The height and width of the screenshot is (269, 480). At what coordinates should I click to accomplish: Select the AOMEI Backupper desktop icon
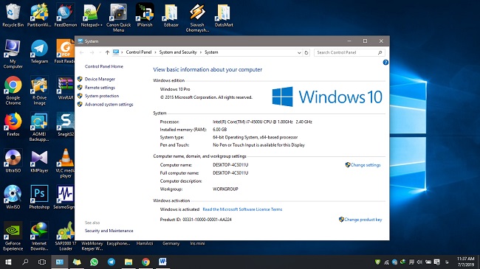pyautogui.click(x=39, y=127)
